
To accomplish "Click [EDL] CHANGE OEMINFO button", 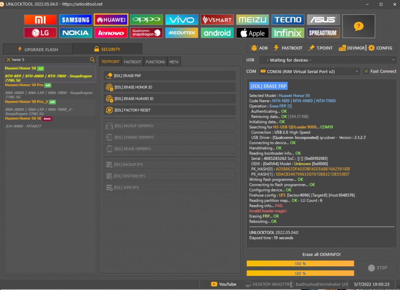I will coord(170,138).
